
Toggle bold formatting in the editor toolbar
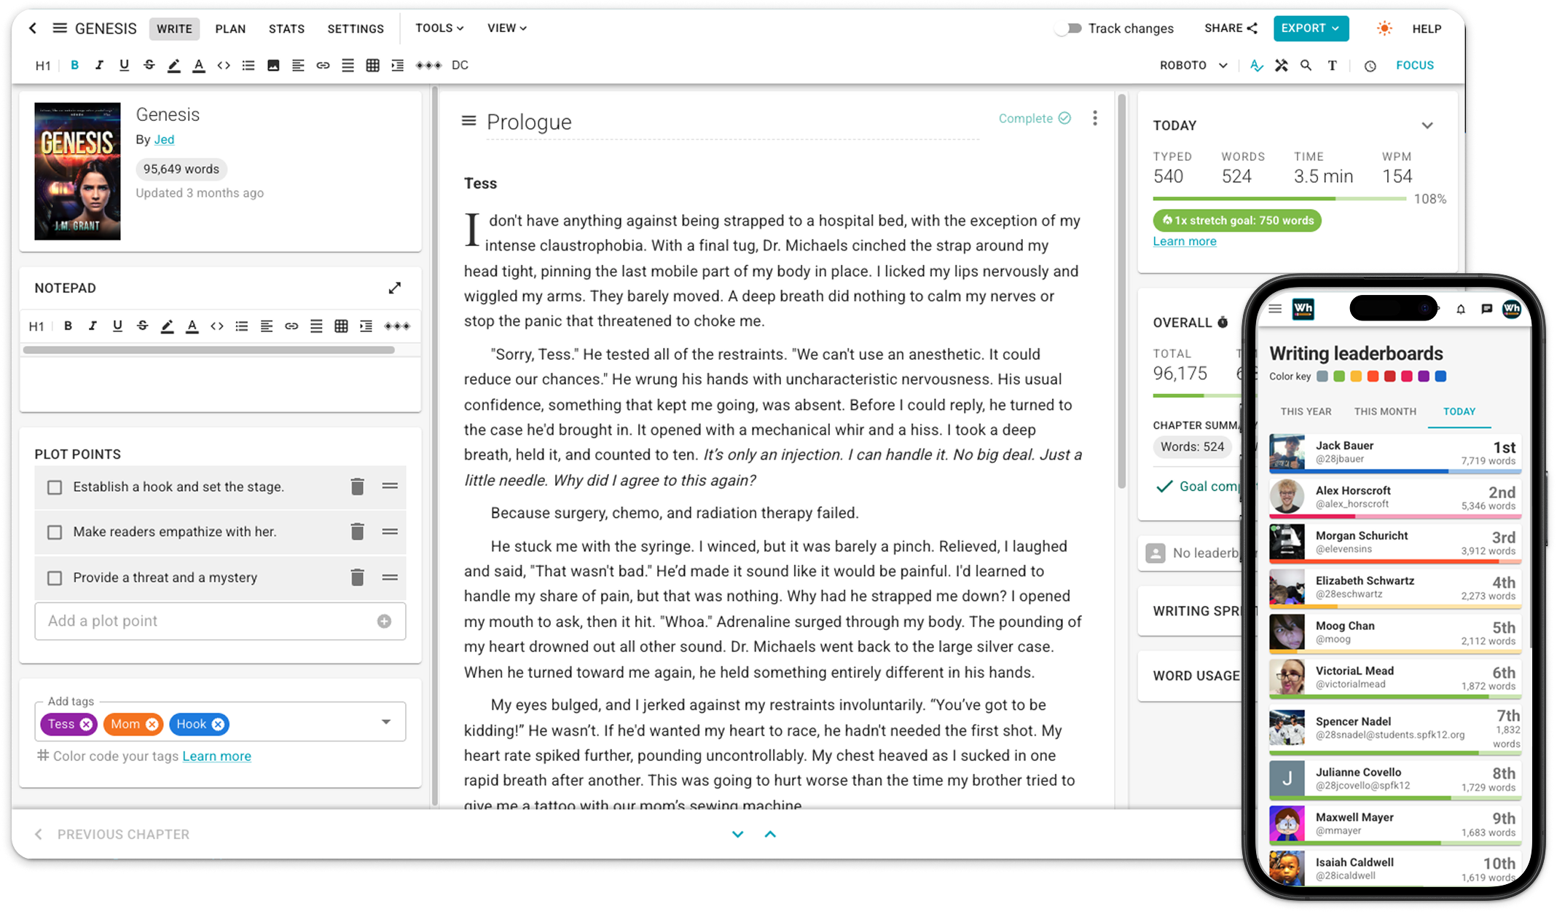tap(74, 65)
